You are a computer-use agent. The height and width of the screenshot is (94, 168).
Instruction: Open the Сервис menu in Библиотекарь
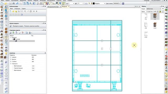point(24,9)
